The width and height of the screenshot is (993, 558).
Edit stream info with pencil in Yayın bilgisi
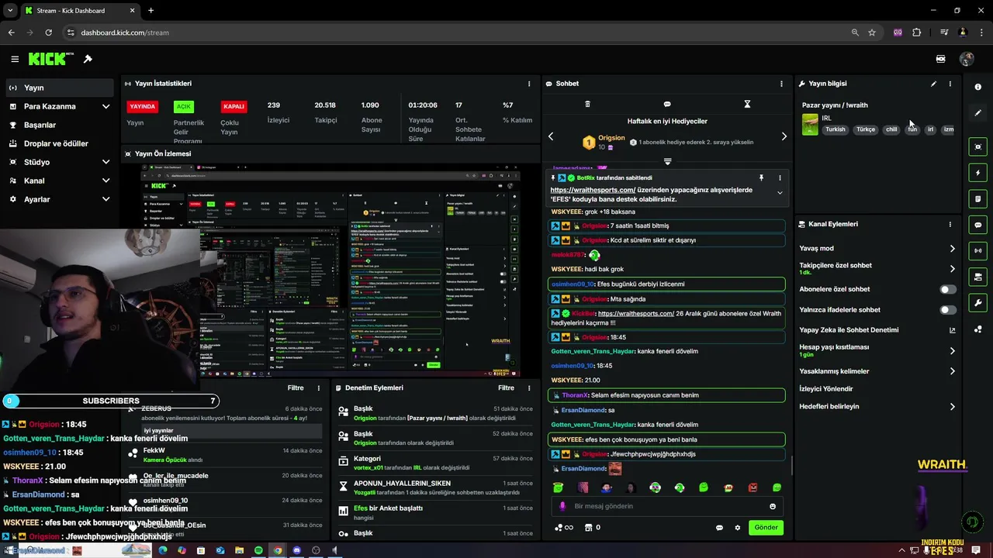(933, 84)
